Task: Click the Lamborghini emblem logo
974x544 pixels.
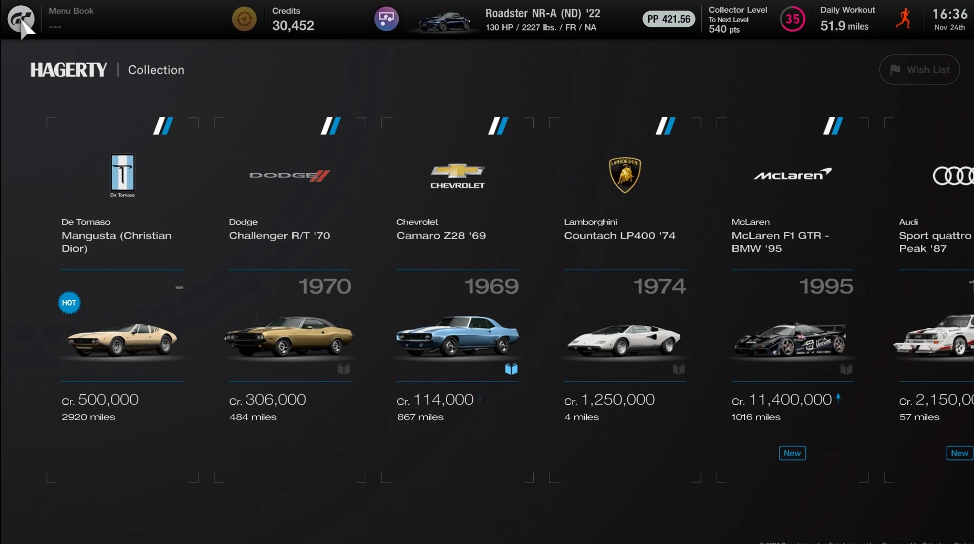Action: pyautogui.click(x=625, y=175)
